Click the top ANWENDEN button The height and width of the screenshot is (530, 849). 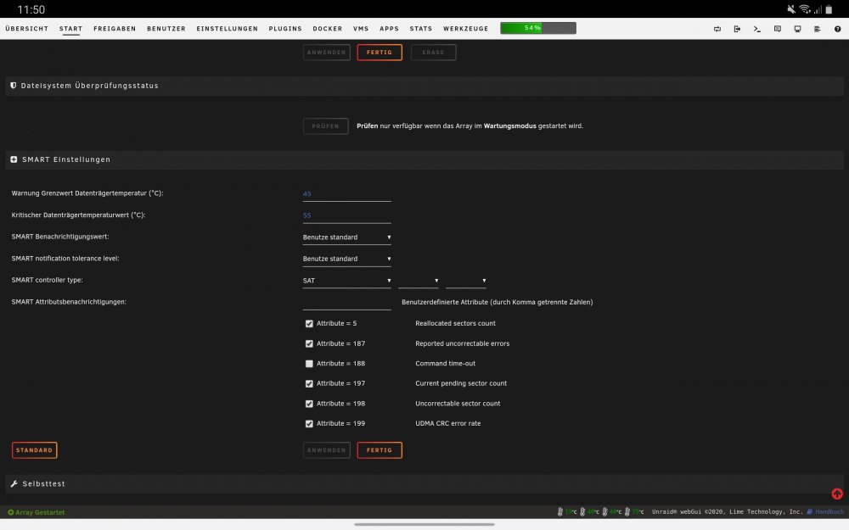point(327,53)
